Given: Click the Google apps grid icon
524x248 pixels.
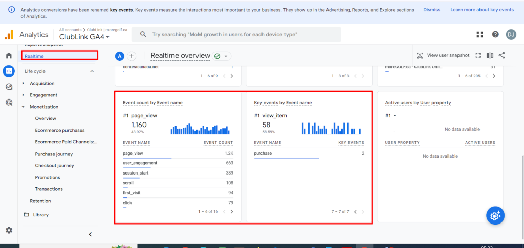Looking at the screenshot, I should pos(479,34).
